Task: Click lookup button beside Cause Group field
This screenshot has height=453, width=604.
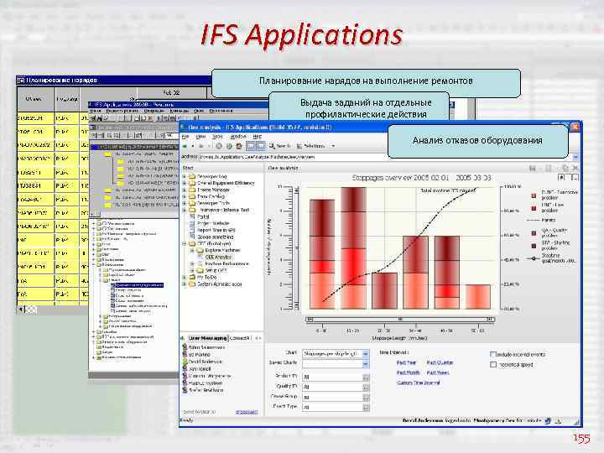Action: tap(366, 397)
